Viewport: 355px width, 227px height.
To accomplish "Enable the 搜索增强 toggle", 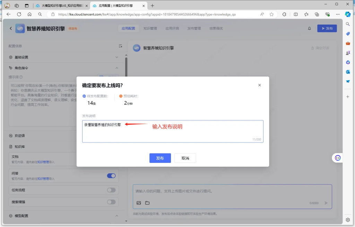I will pos(111,202).
